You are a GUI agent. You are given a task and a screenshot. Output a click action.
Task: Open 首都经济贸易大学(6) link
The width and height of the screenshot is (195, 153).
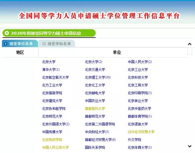pos(100,140)
